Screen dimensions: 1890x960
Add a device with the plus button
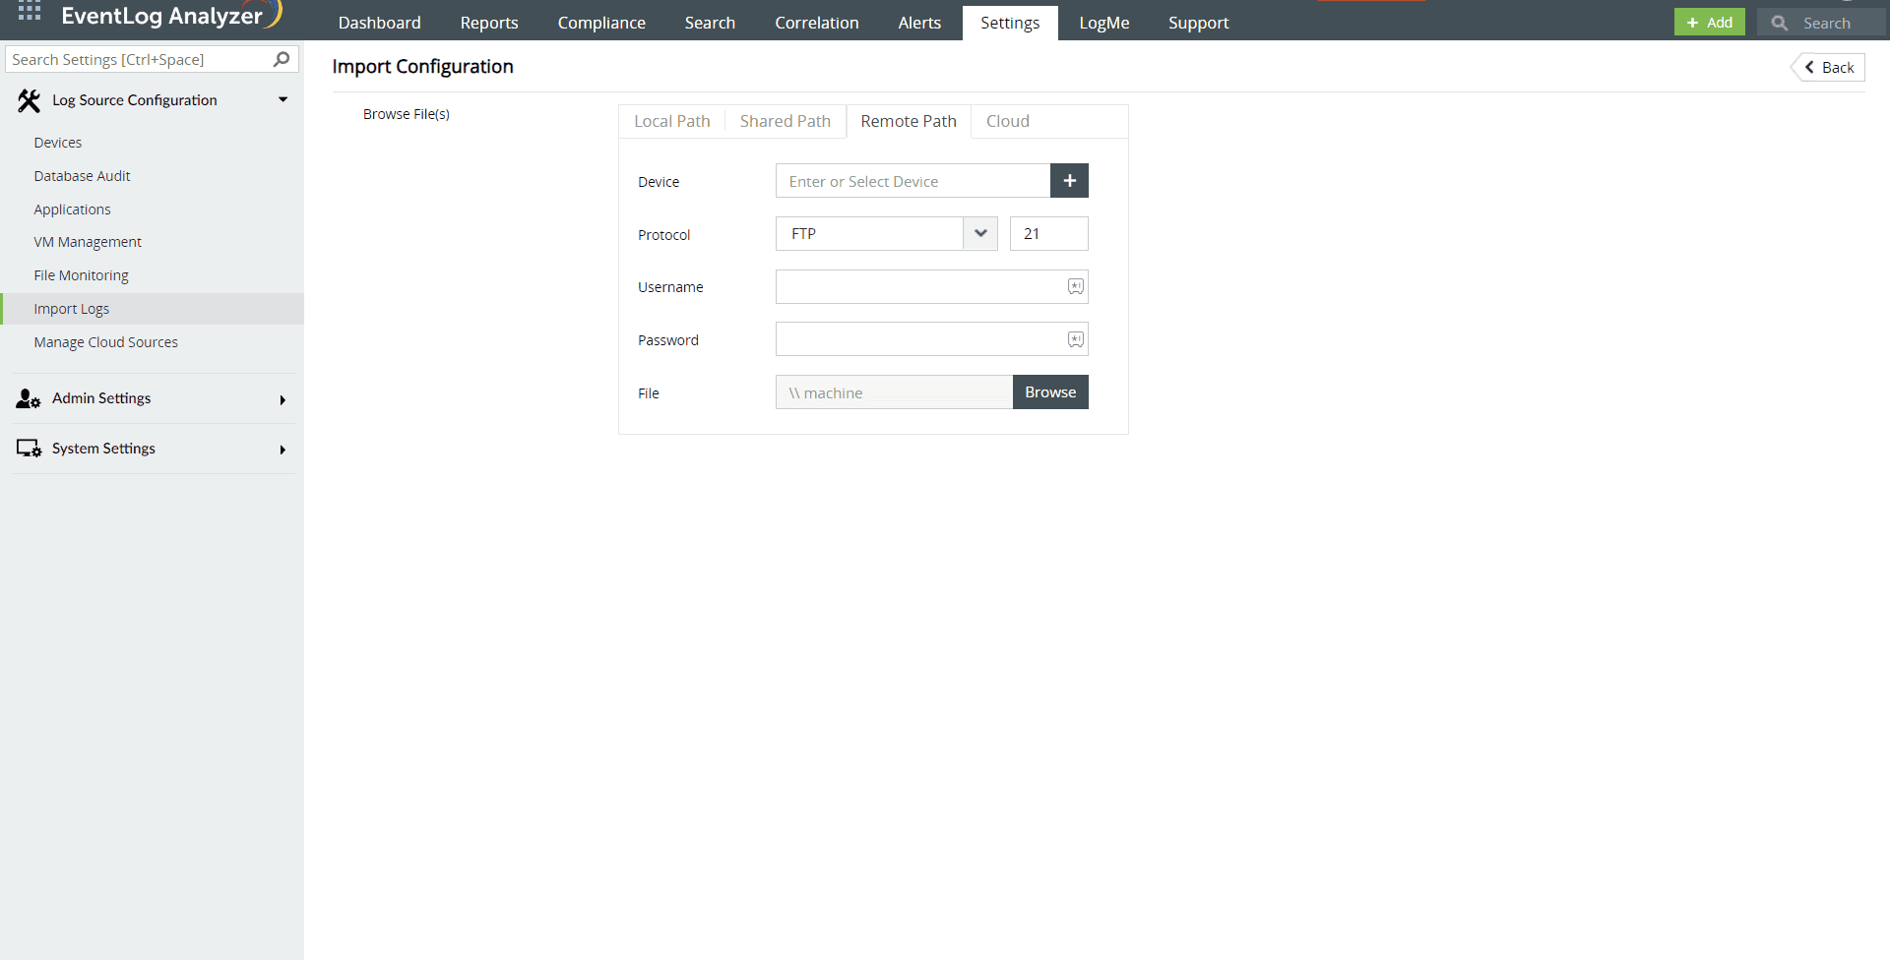[x=1069, y=181]
